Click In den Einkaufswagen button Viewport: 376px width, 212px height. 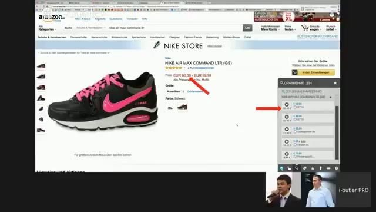[x=313, y=72]
